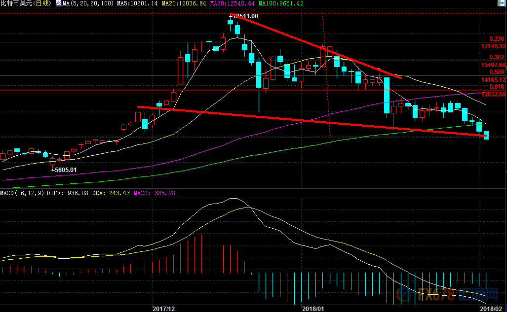Click the 0.382 Fibonacci level label
The width and height of the screenshot is (507, 312).
[x=497, y=57]
